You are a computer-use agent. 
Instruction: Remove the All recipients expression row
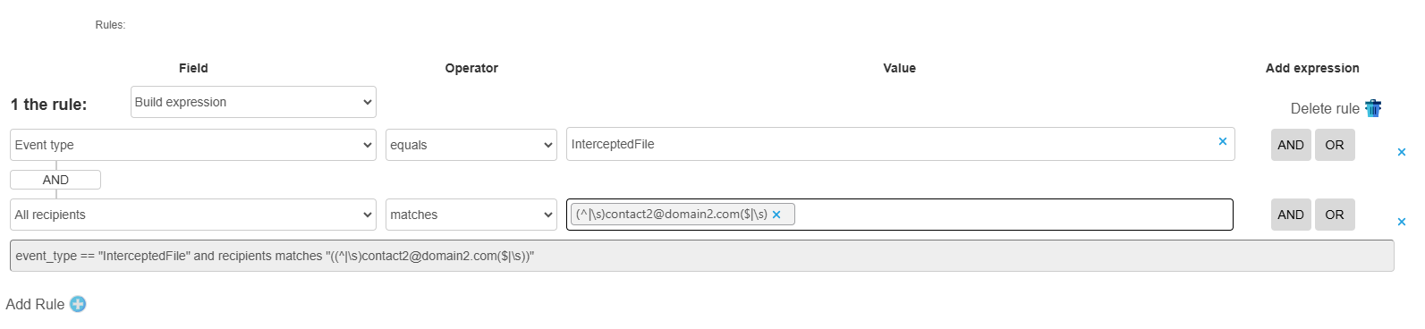tap(1402, 222)
